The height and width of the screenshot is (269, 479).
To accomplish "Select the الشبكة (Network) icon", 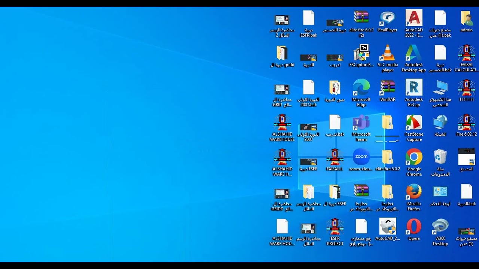I will point(440,126).
